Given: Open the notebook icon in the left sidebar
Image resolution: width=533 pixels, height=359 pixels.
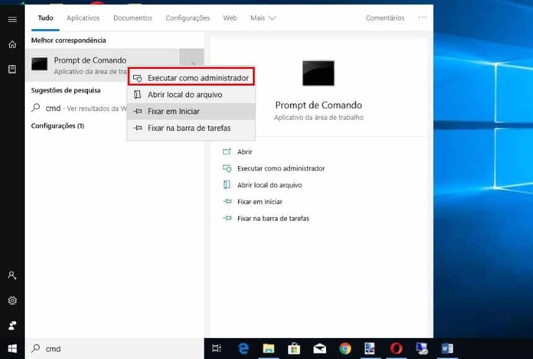Looking at the screenshot, I should (x=12, y=69).
